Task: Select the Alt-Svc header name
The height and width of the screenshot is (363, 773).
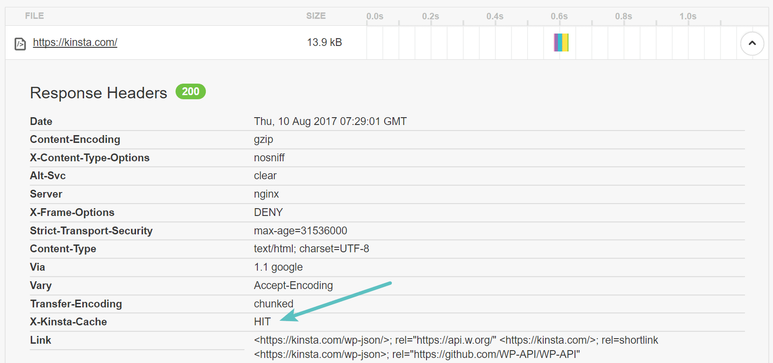Action: (48, 176)
